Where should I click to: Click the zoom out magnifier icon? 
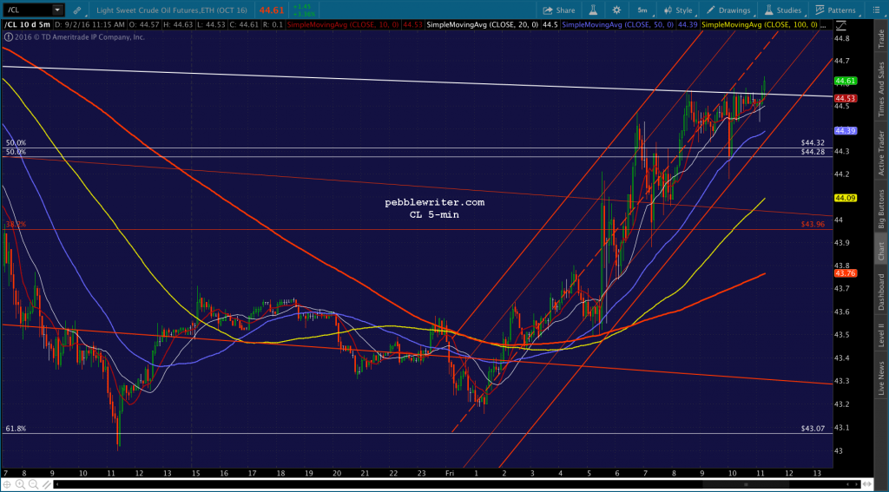point(32,484)
